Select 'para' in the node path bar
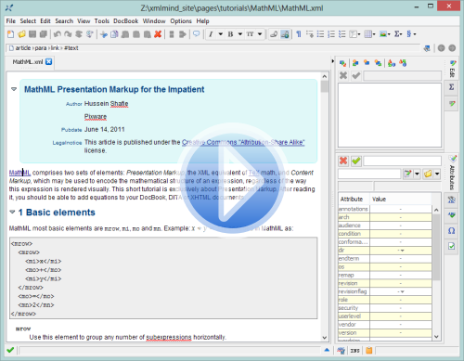Screen dimensions: 464x361 [x=41, y=48]
